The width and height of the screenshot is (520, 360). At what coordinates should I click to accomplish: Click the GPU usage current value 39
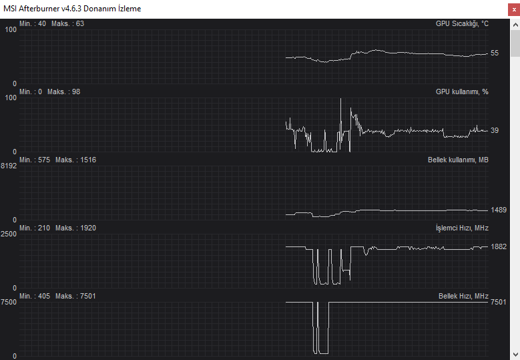click(495, 130)
